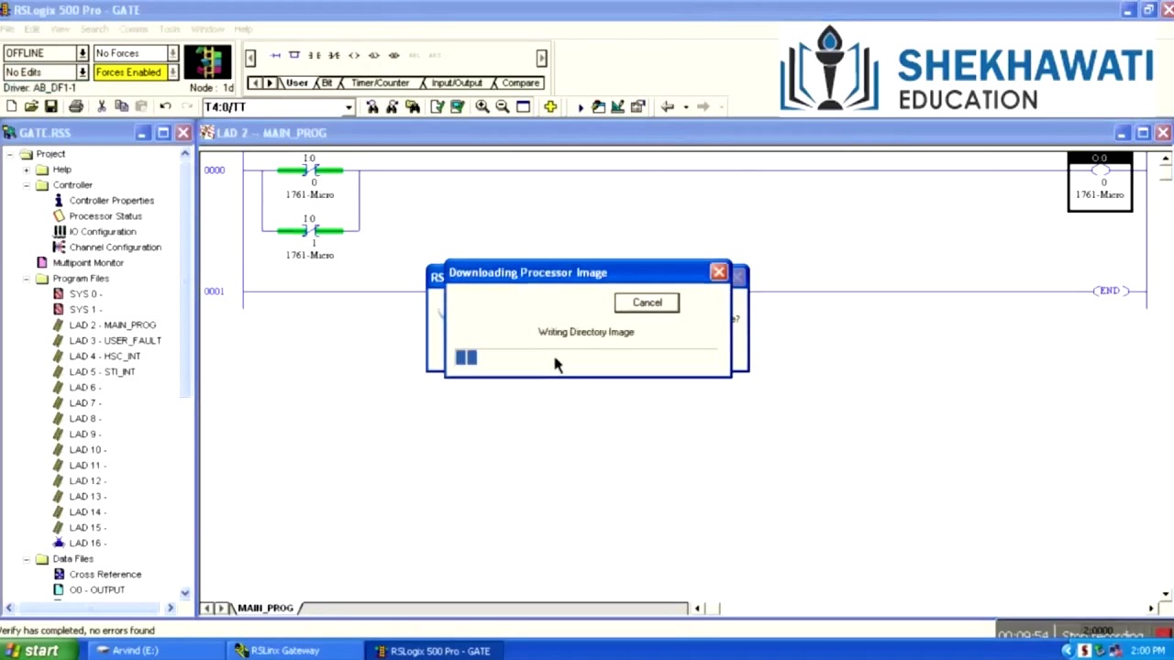Viewport: 1174px width, 660px height.
Task: Open the OFFLINE mode dropdown
Action: (83, 53)
